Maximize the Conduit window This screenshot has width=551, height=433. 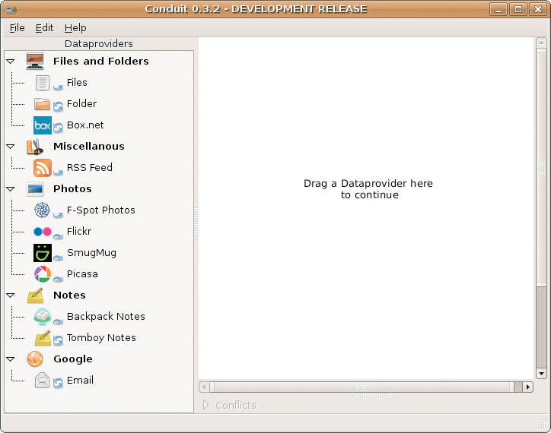[x=518, y=9]
